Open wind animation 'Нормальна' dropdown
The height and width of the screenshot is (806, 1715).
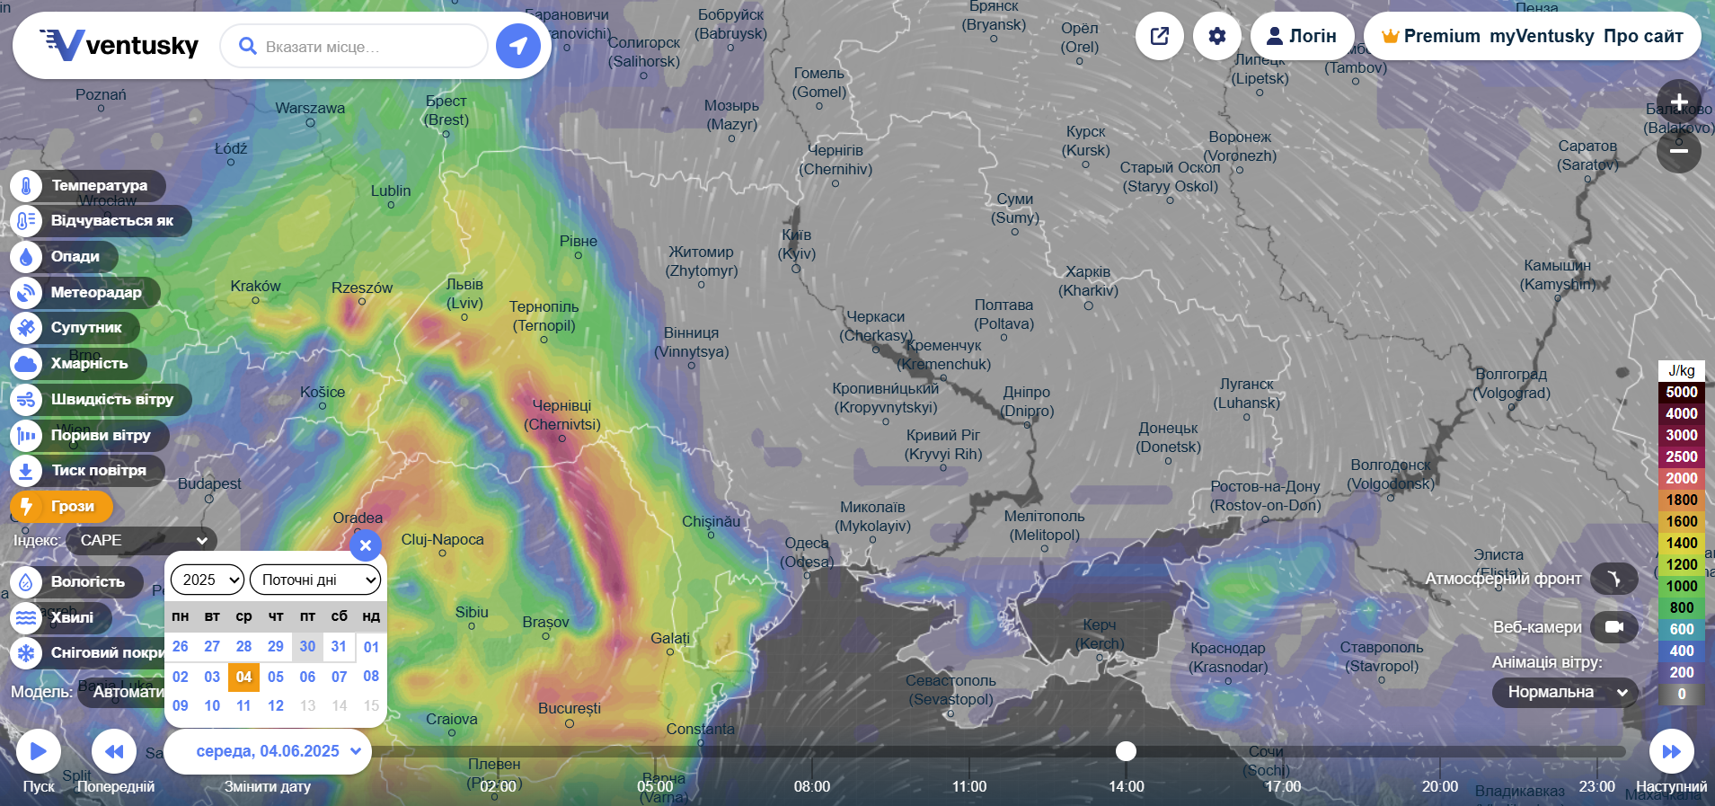[1565, 692]
